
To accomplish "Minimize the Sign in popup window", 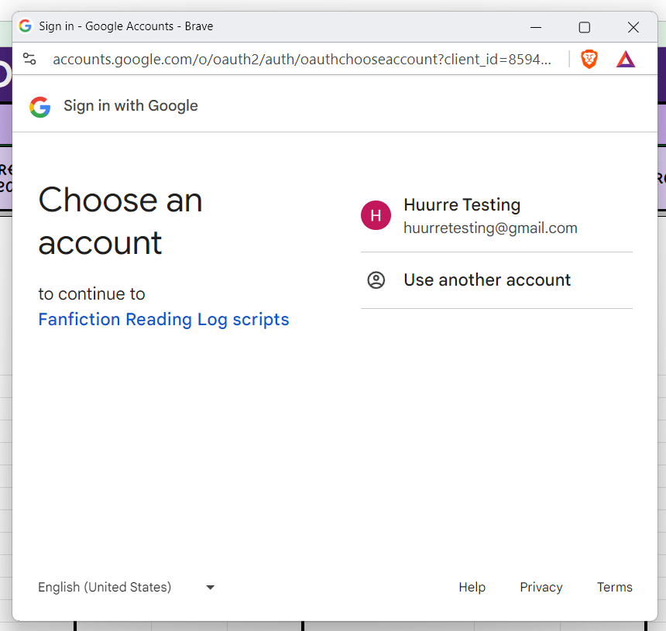I will tap(536, 27).
